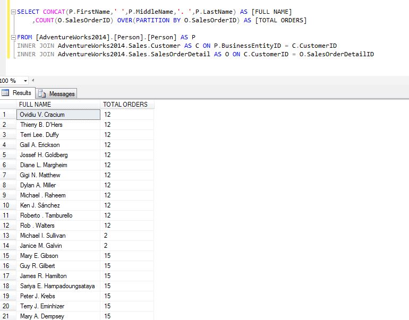Select cell 'Gail A. Erickson'
Screen dimensions: 409x320
pos(58,145)
